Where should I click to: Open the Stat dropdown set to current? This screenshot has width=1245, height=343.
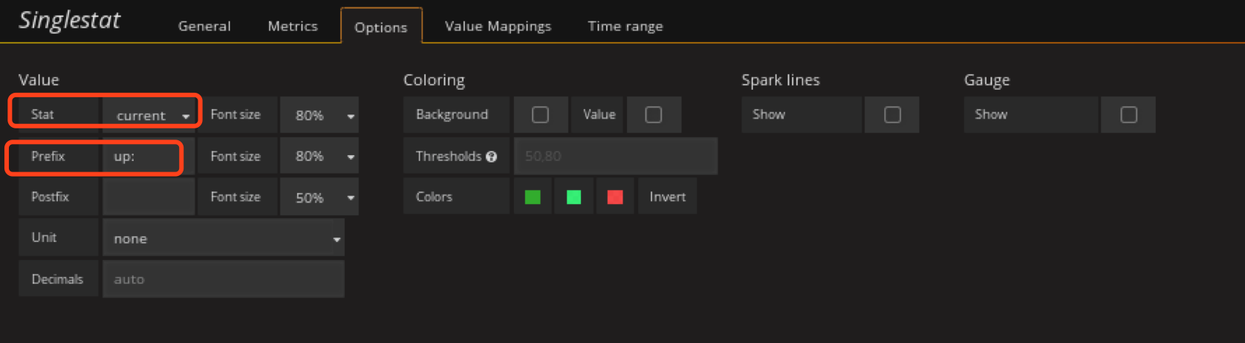point(152,115)
